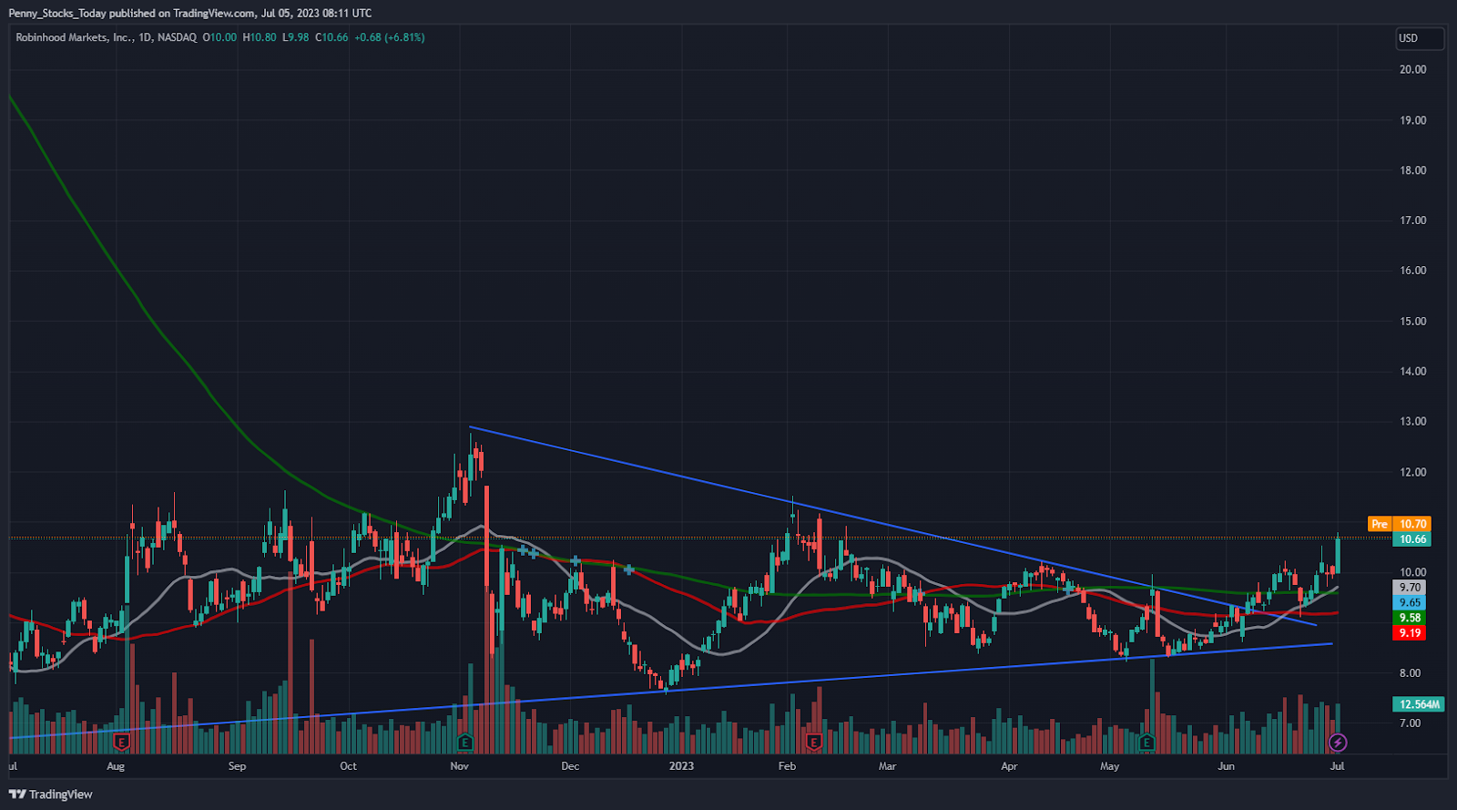Click the earnings E marker near Aug

click(x=120, y=743)
